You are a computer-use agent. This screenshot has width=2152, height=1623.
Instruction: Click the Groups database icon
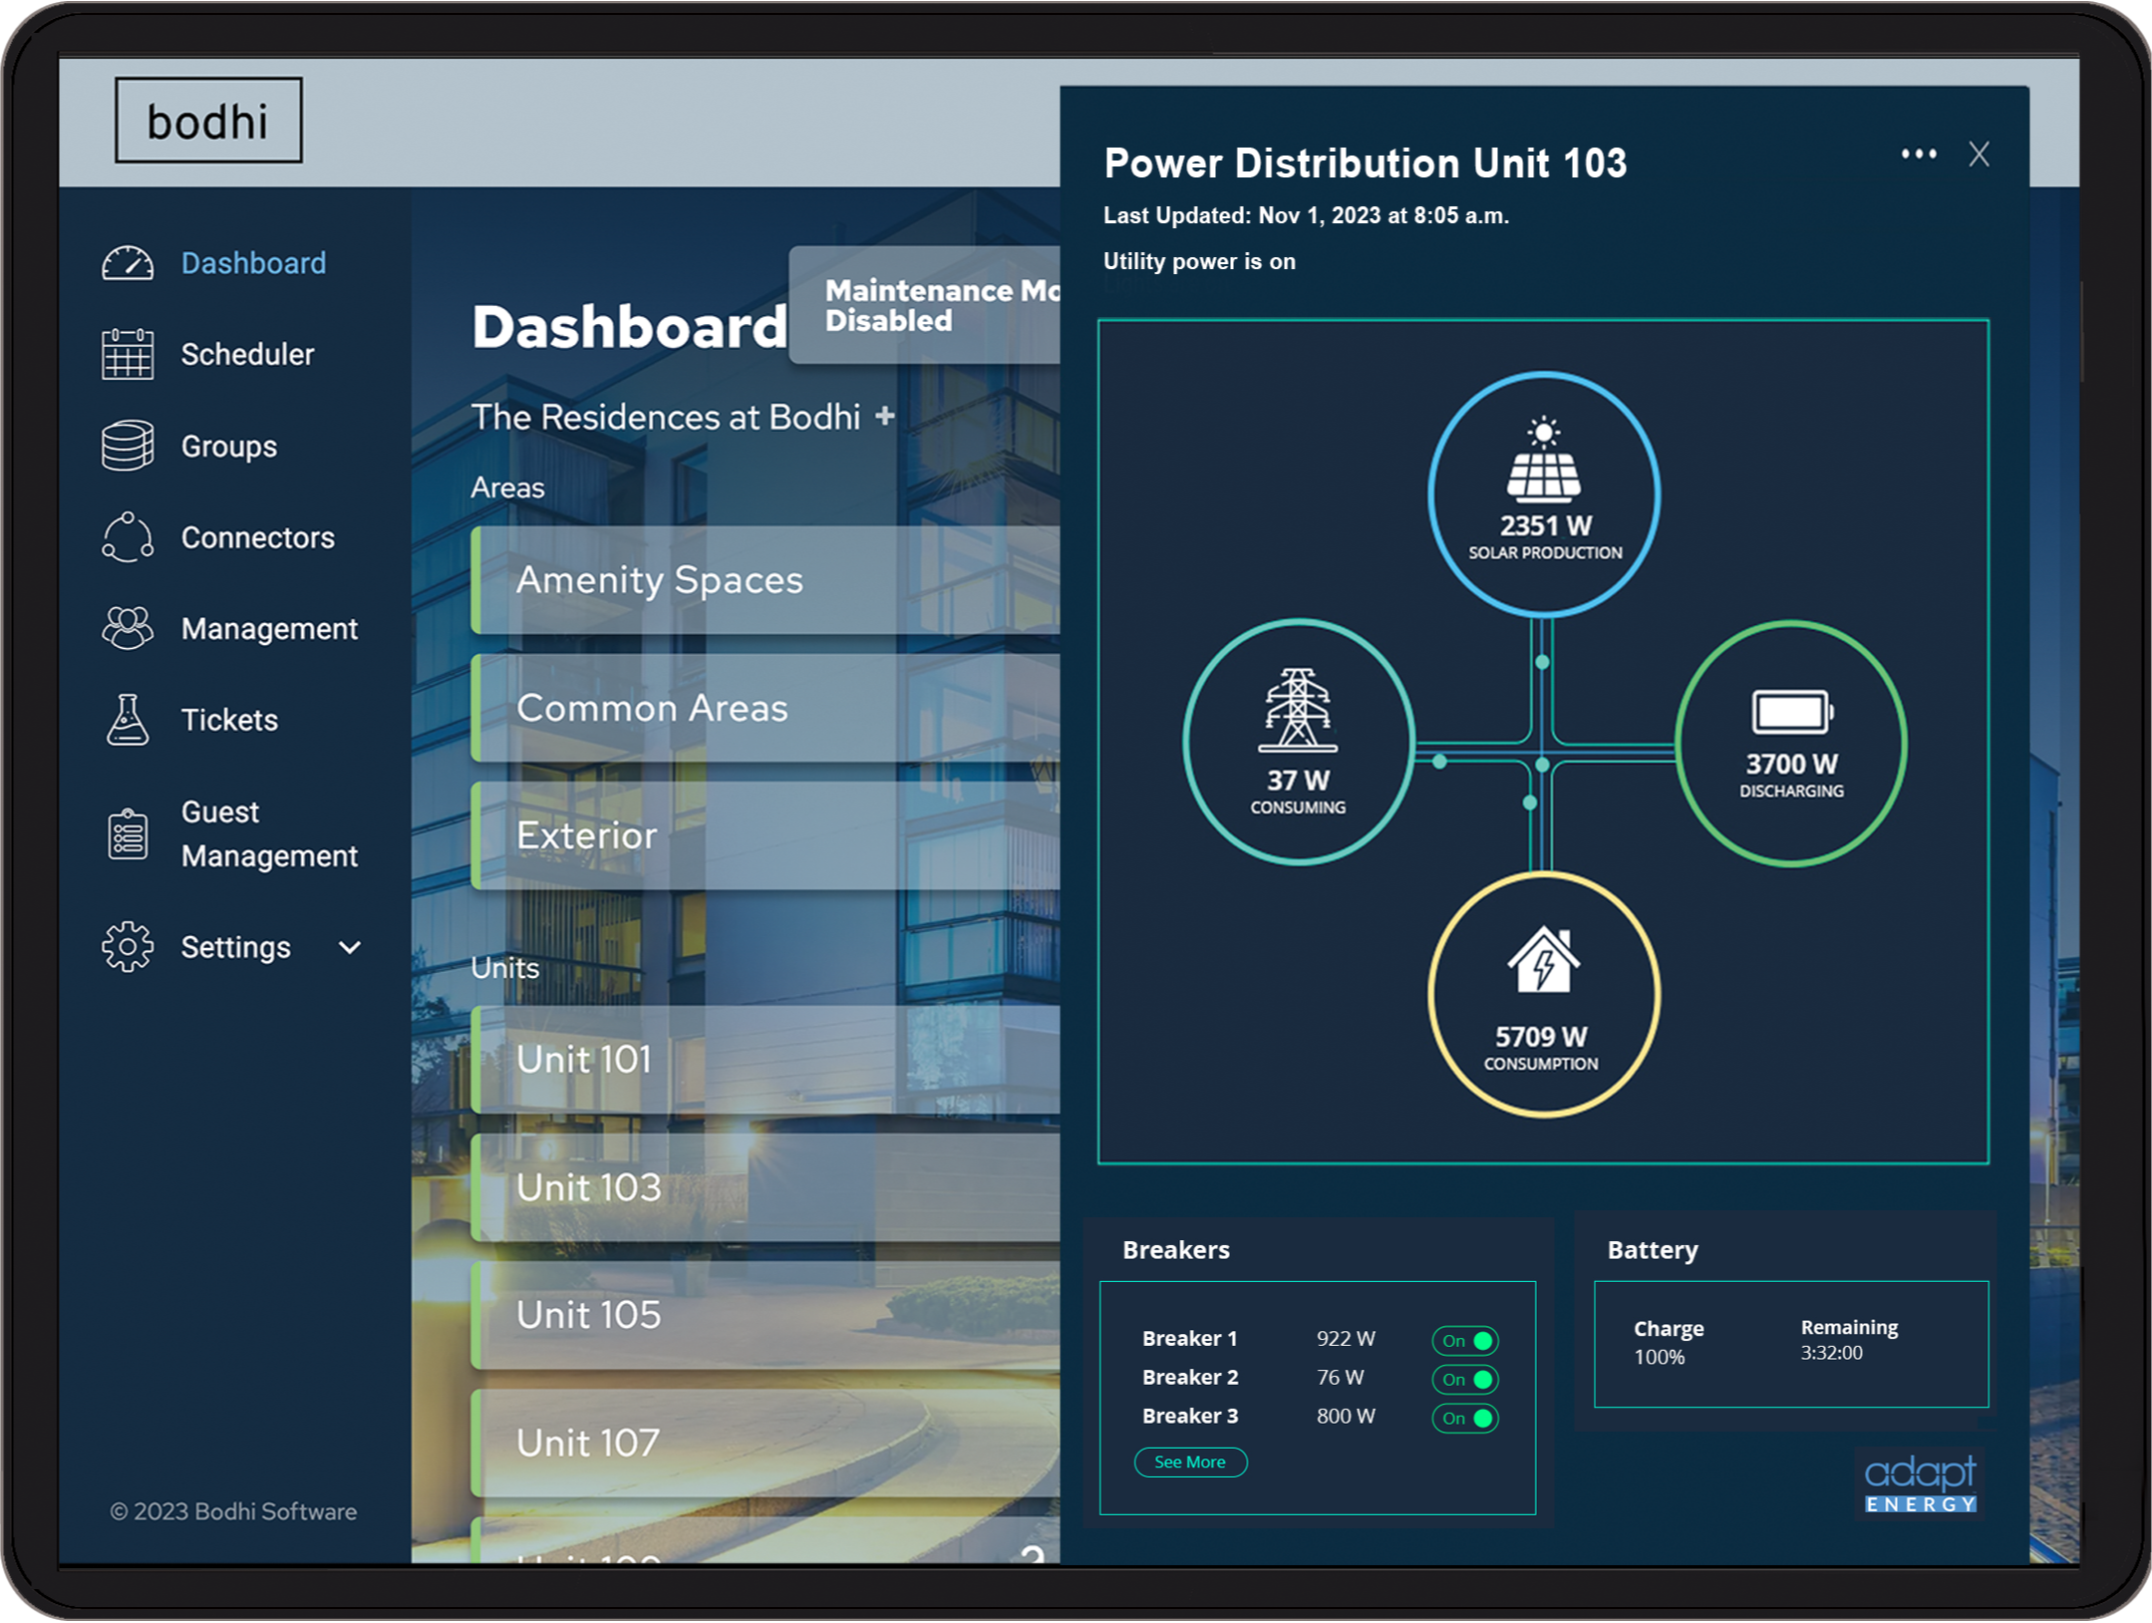click(x=130, y=445)
